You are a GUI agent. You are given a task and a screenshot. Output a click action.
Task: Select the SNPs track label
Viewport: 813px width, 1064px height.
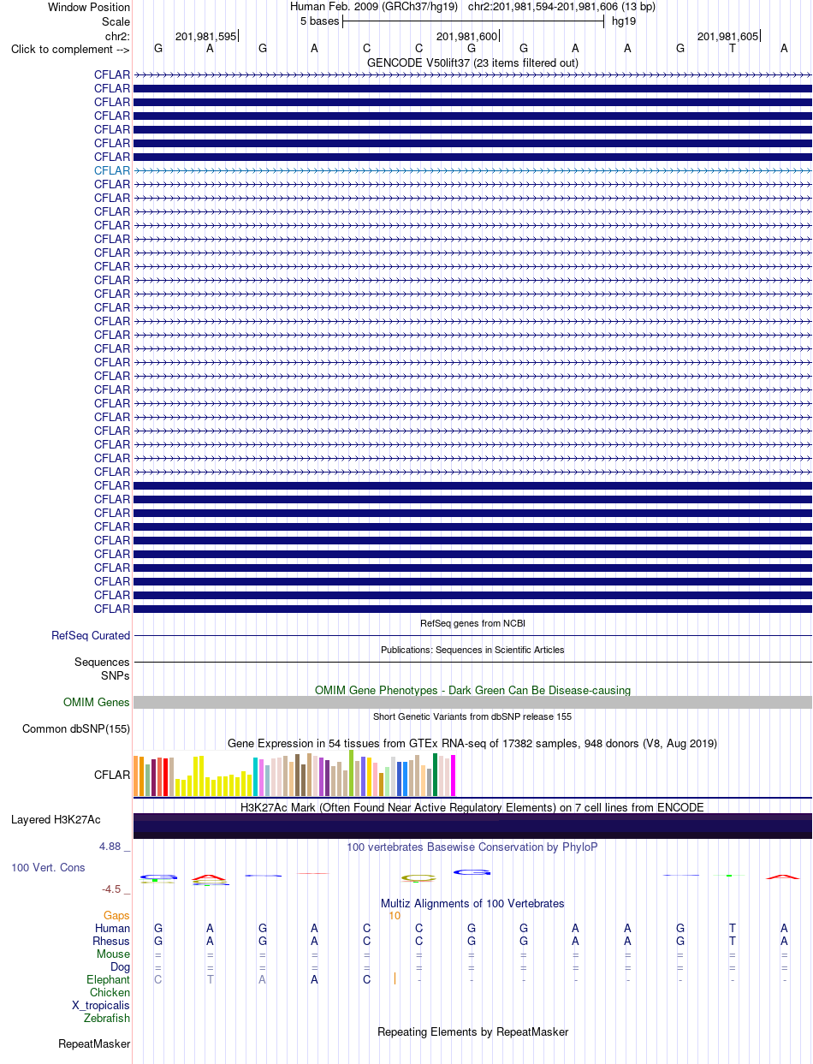coord(115,675)
